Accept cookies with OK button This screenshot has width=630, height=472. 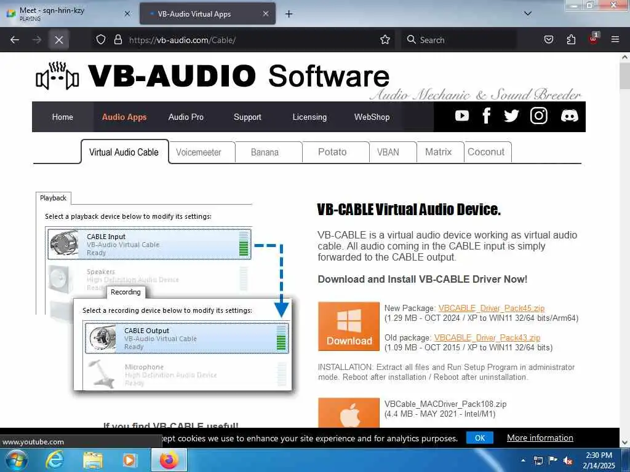point(480,438)
